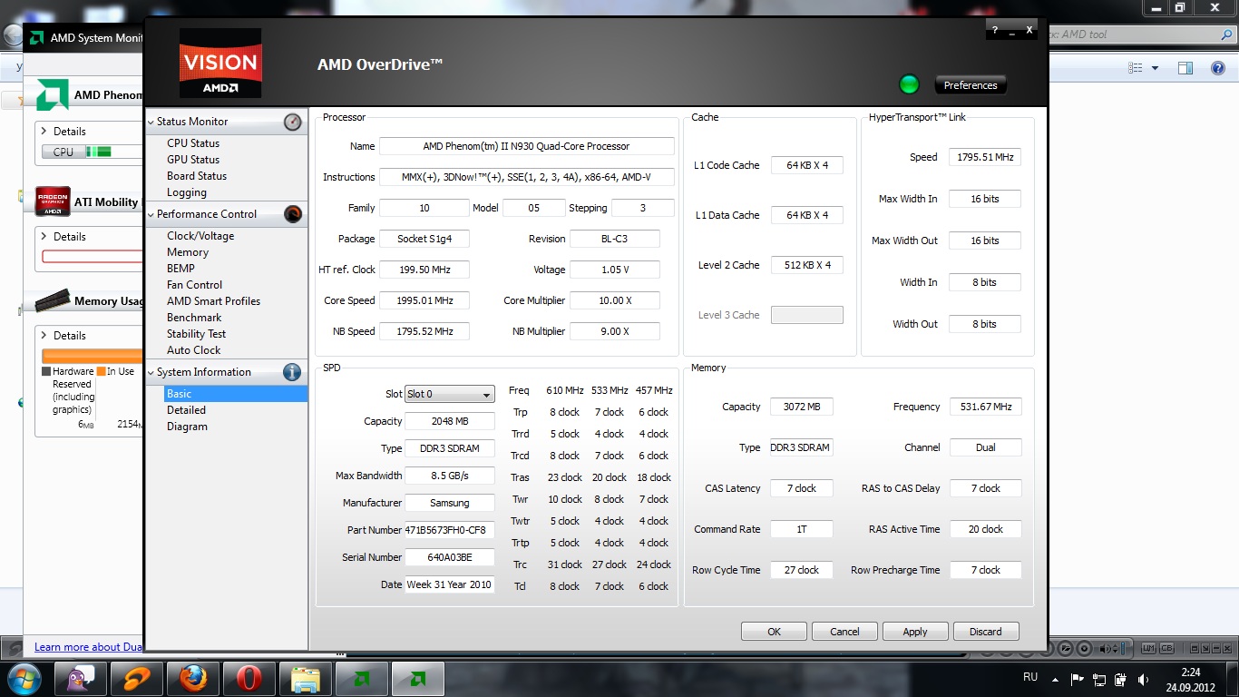Click the System Information blue info icon

point(292,372)
